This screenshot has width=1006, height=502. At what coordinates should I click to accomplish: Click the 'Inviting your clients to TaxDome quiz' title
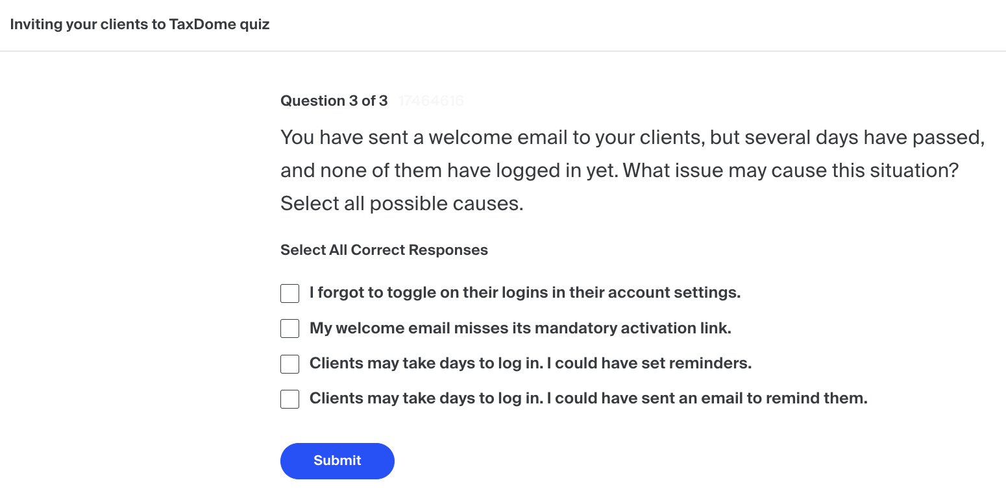pyautogui.click(x=140, y=25)
